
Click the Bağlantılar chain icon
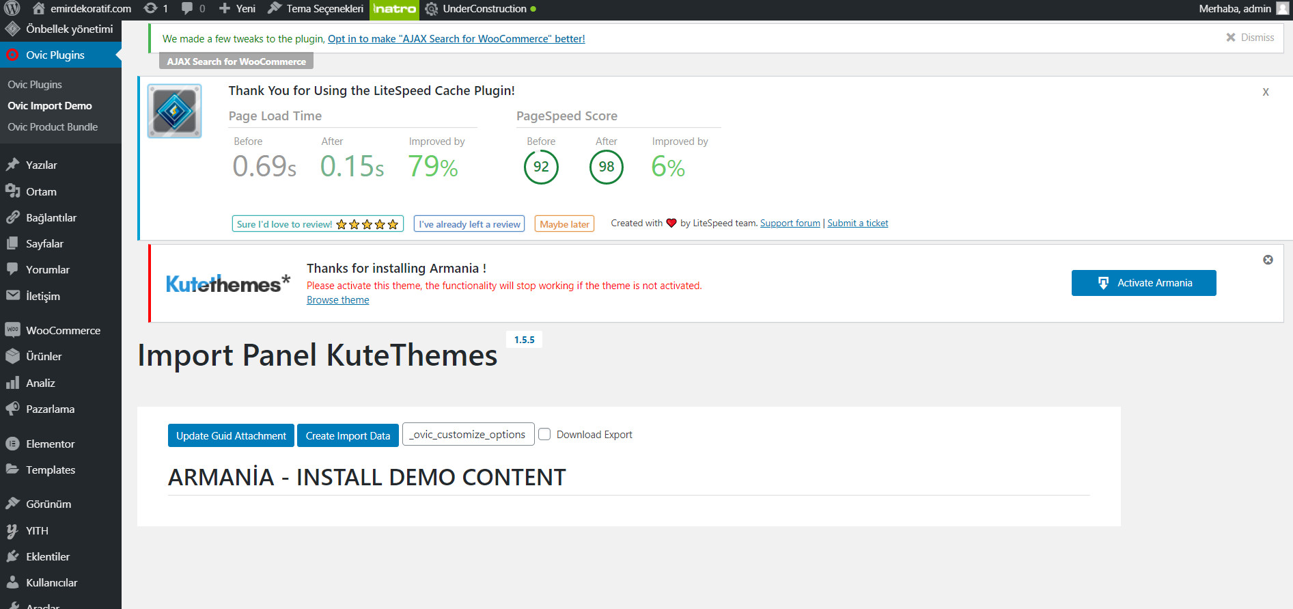coord(12,217)
